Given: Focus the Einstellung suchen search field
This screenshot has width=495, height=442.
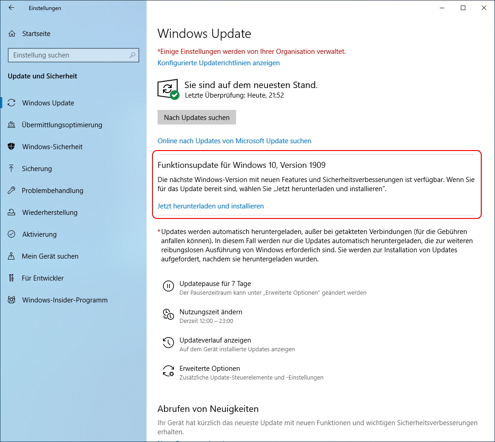Looking at the screenshot, I should tap(73, 55).
